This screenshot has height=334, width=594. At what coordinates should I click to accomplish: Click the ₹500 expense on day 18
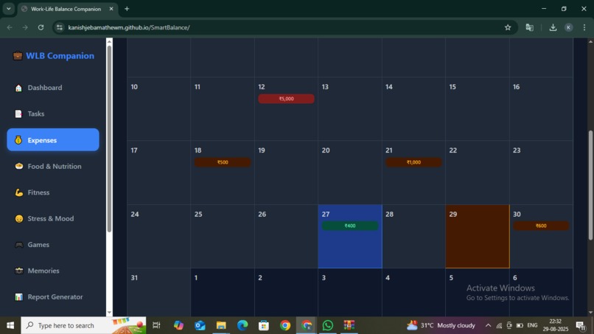pyautogui.click(x=223, y=162)
